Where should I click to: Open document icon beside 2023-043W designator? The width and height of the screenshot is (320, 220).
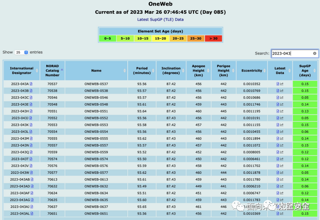pyautogui.click(x=32, y=172)
